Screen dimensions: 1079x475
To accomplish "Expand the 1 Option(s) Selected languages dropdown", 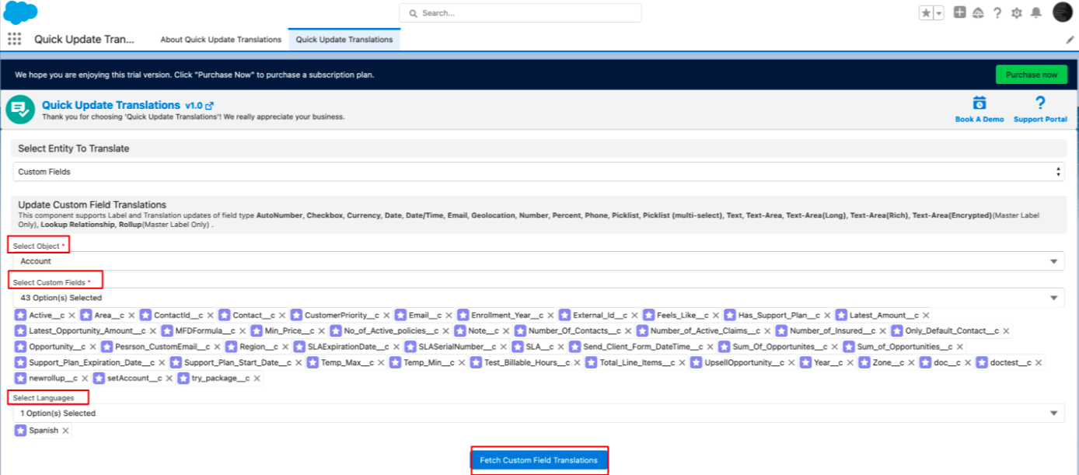I will click(539, 414).
